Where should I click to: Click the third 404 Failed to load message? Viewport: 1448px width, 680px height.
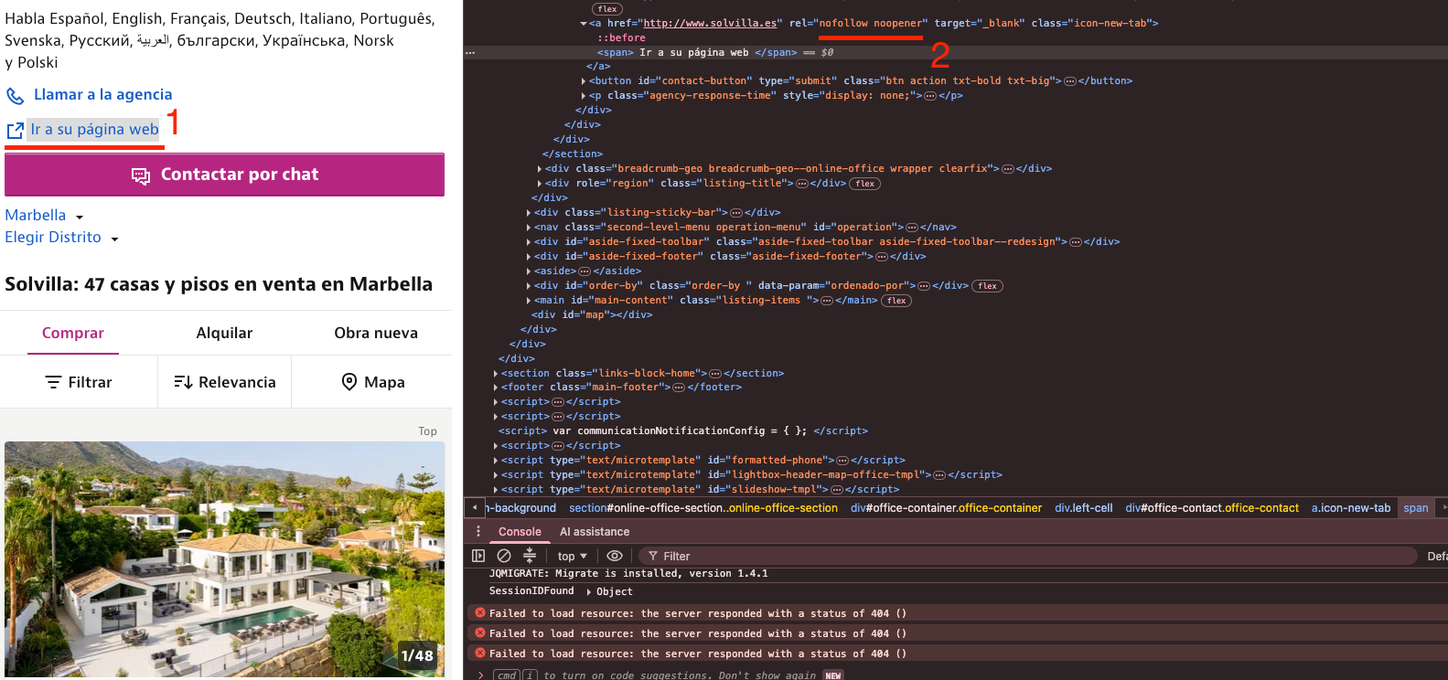[697, 653]
